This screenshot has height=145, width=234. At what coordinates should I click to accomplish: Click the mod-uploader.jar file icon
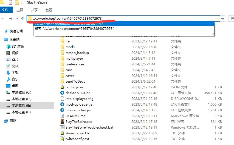pos(62,104)
